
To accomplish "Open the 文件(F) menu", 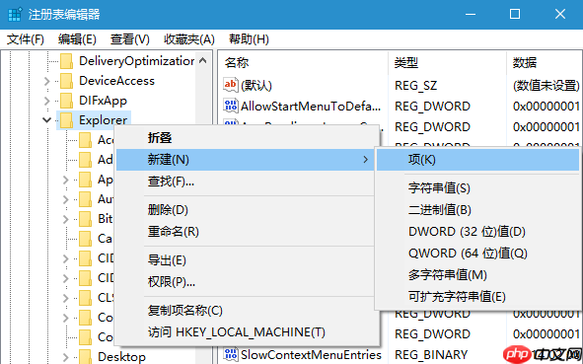I will 26,39.
